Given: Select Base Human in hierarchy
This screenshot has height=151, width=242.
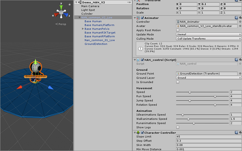Looking at the screenshot, I should (93, 21).
